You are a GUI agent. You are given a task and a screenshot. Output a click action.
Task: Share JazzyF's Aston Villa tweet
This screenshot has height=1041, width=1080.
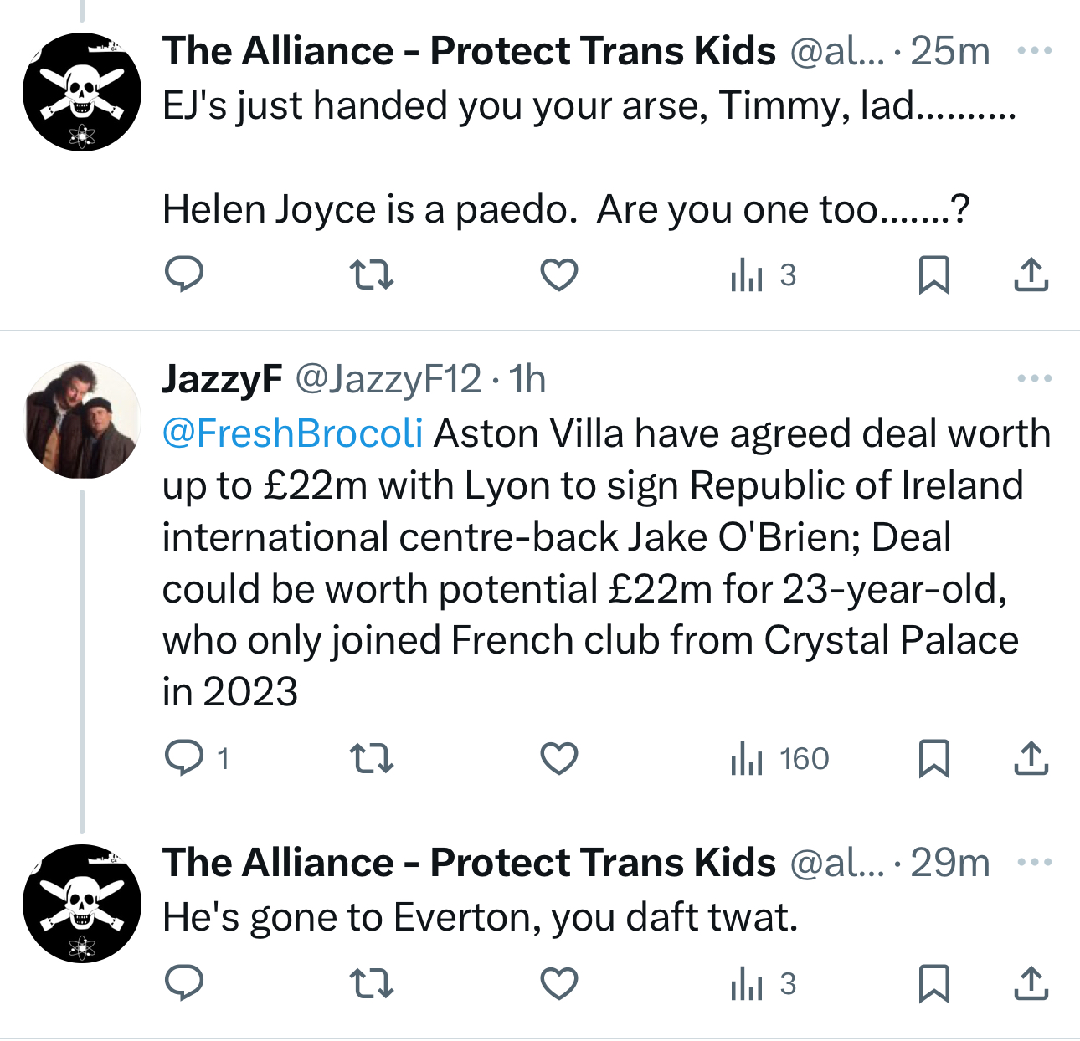(1031, 758)
